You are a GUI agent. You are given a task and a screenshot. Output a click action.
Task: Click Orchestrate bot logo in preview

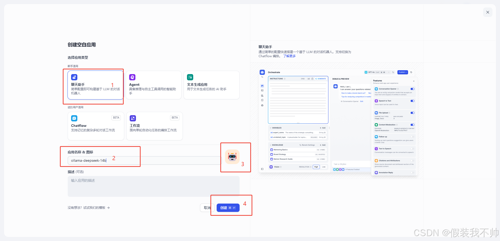click(x=262, y=72)
